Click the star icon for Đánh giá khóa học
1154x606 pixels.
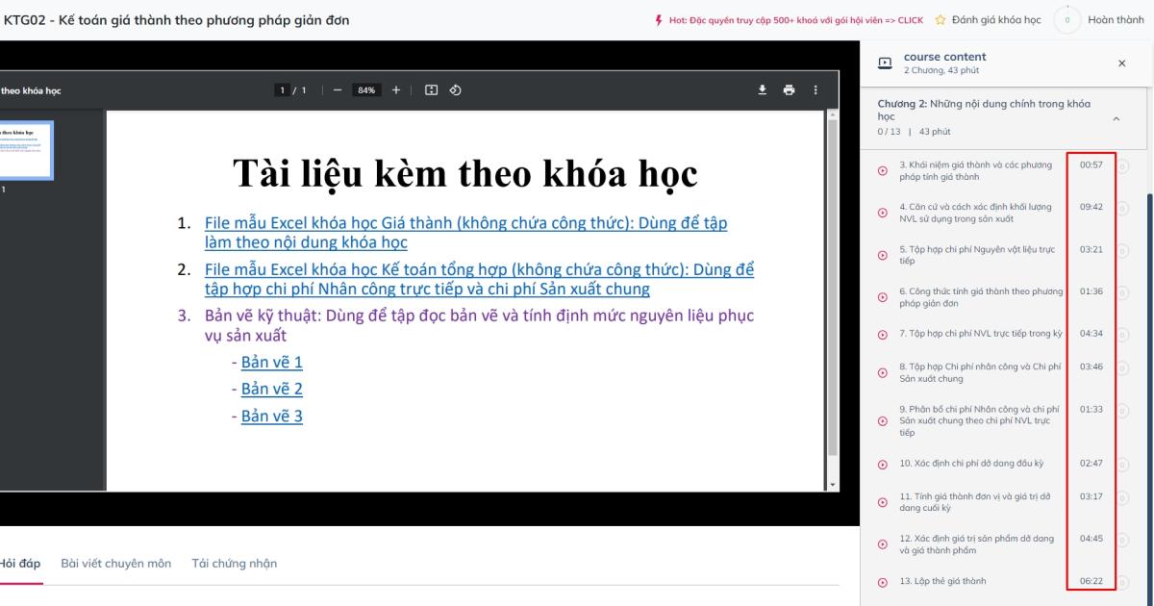tap(941, 19)
